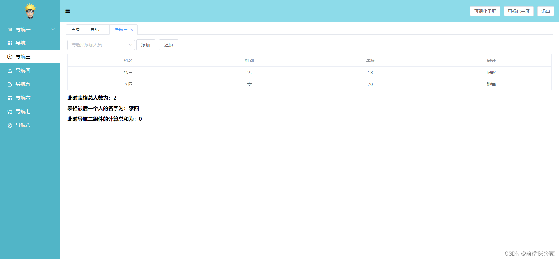559x259 pixels.
Task: Select 导航三 in the sidebar
Action: tap(30, 57)
